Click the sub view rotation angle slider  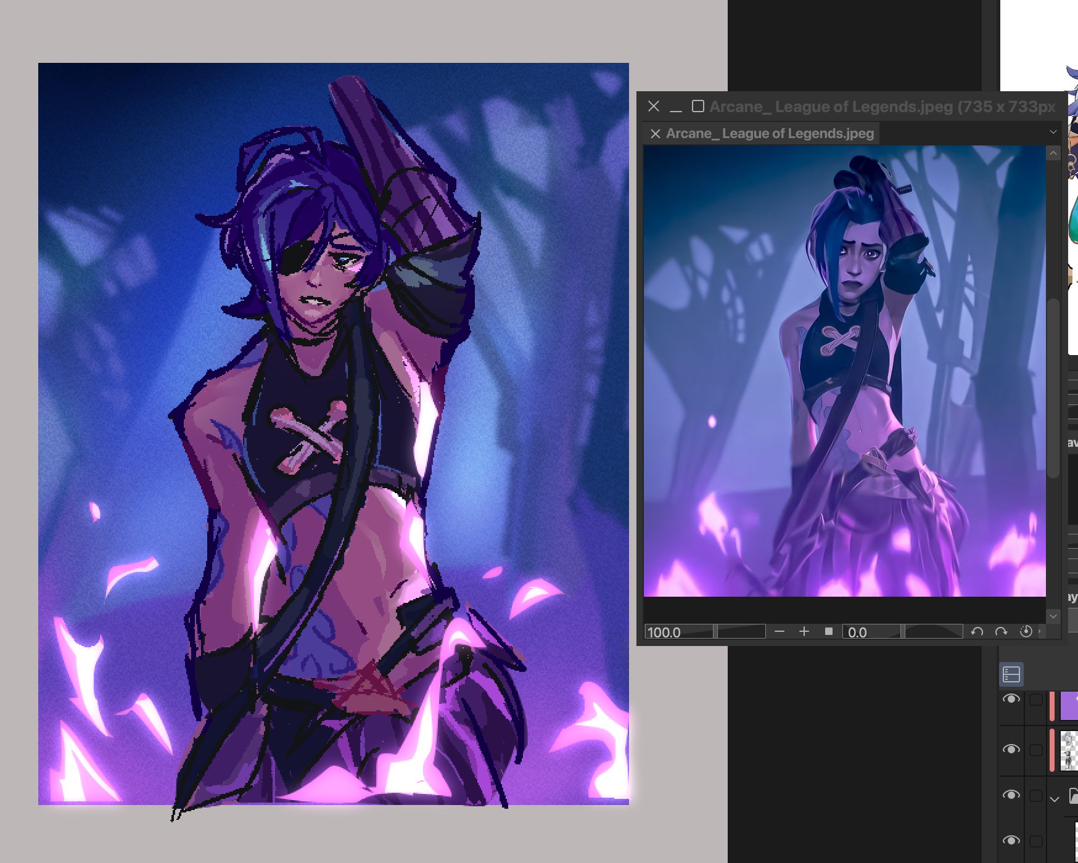coord(932,632)
